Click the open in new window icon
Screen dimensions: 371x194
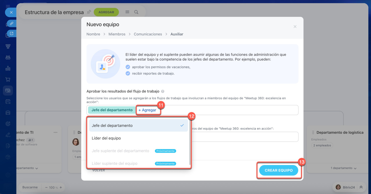pyautogui.click(x=12, y=33)
